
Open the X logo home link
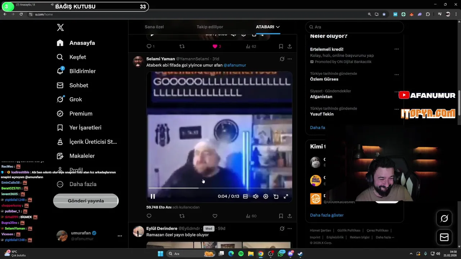pos(61,27)
